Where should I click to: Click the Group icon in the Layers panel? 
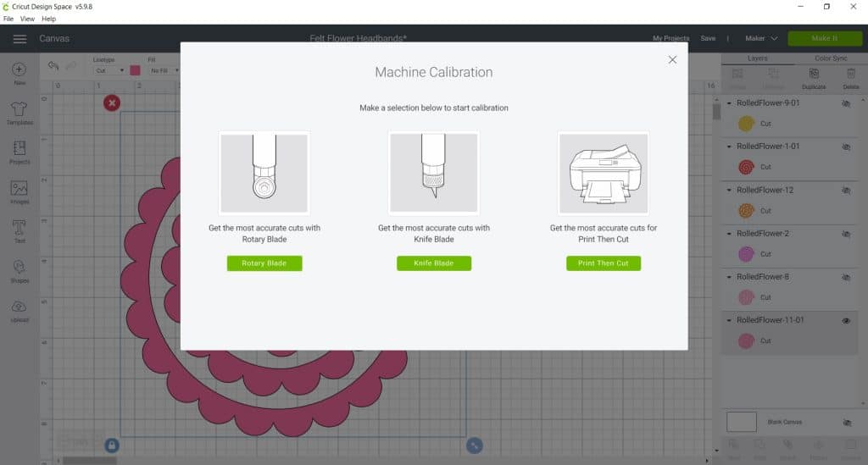[x=737, y=74]
